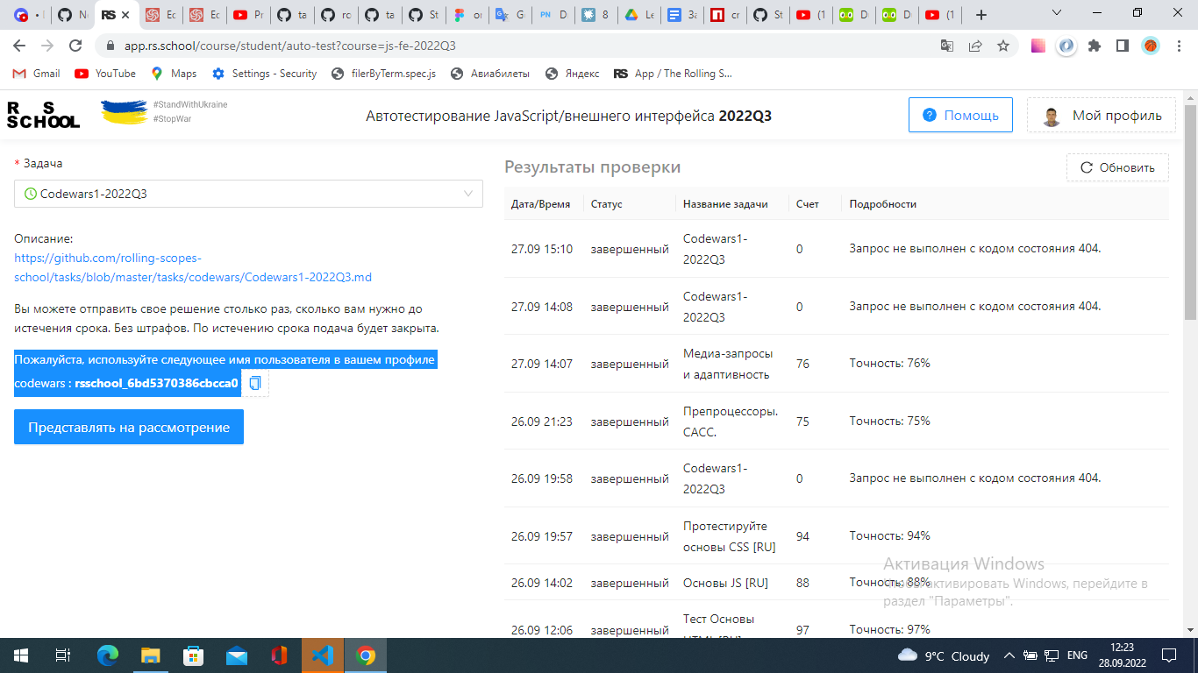Open Visual Studio Code from taskbar

(323, 655)
